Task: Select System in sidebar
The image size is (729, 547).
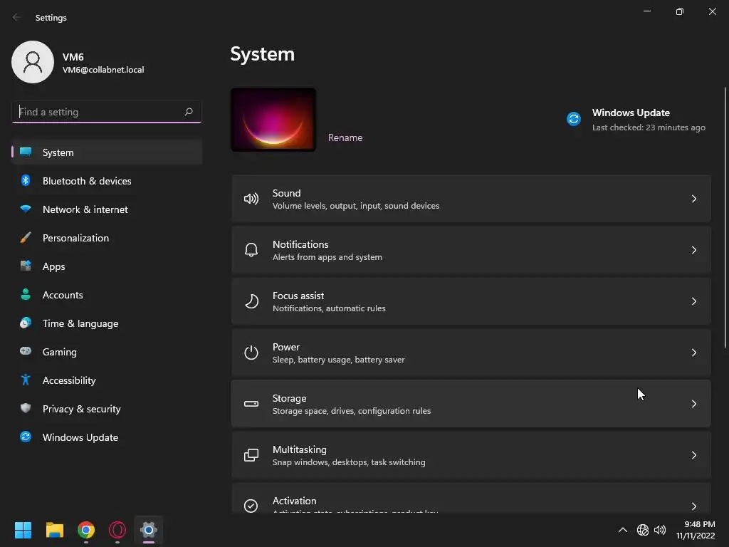Action: 107,152
